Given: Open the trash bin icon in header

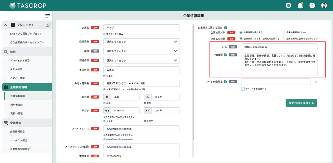Looking at the screenshot, I should (x=288, y=6).
